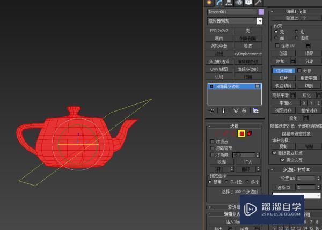Image resolution: width=322 pixels, height=230 pixels.
Task: Select the 可编辑多边形 stack entry
Action: click(235, 86)
